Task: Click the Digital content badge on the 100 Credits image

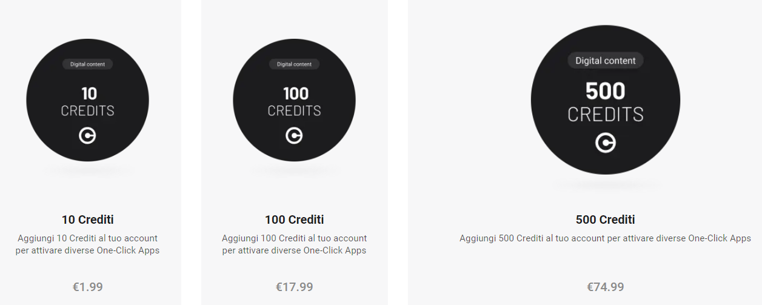Action: [294, 64]
